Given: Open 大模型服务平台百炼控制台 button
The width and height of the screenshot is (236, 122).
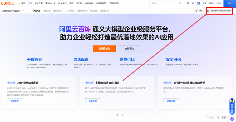Looking at the screenshot, I should point(219,11).
